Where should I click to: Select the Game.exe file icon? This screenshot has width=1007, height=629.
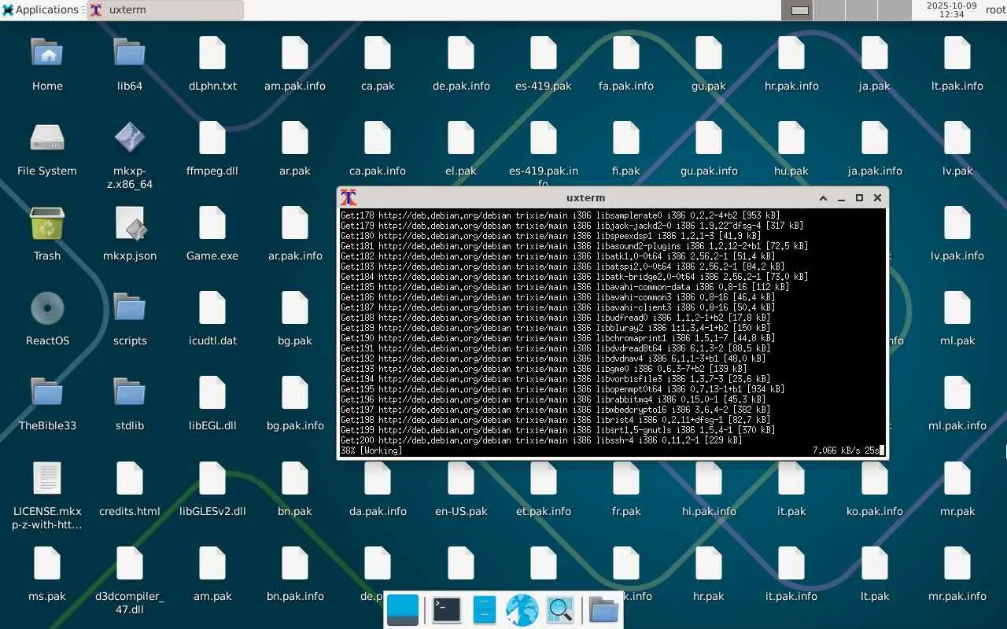(x=212, y=223)
